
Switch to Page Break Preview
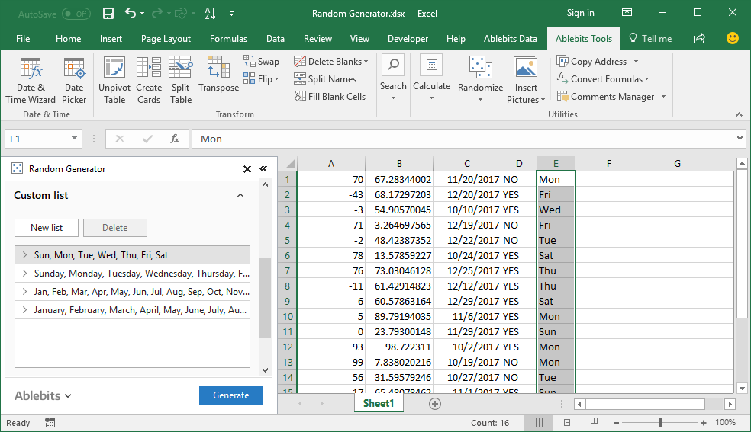596,422
